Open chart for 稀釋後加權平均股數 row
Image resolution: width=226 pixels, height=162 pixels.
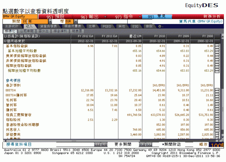tap(217, 71)
